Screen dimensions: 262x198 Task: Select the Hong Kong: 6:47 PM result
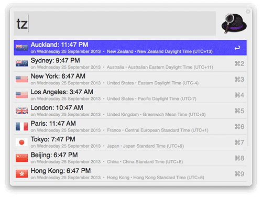pos(130,174)
